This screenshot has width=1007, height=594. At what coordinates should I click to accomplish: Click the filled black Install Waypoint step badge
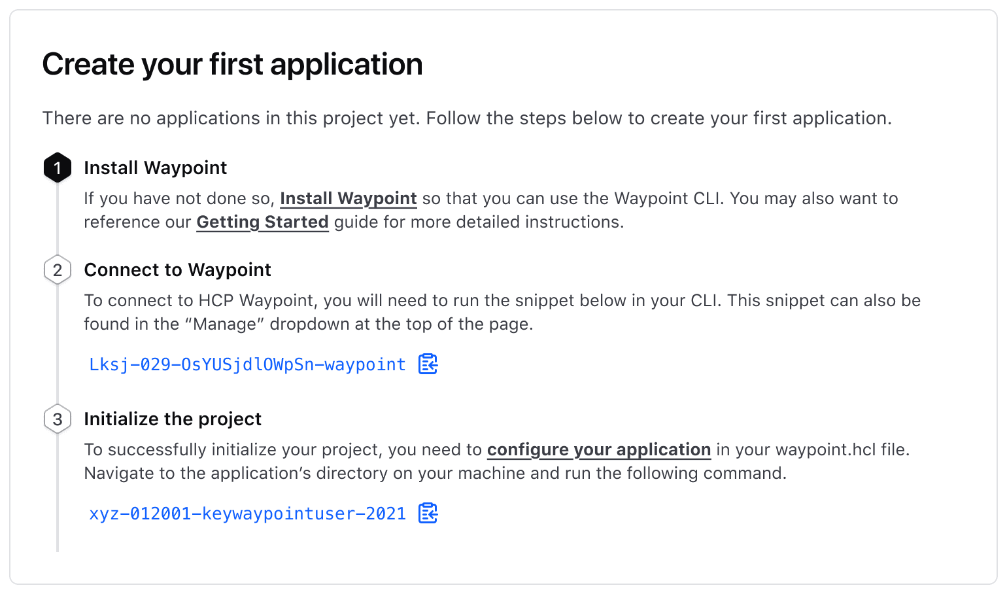coord(58,167)
